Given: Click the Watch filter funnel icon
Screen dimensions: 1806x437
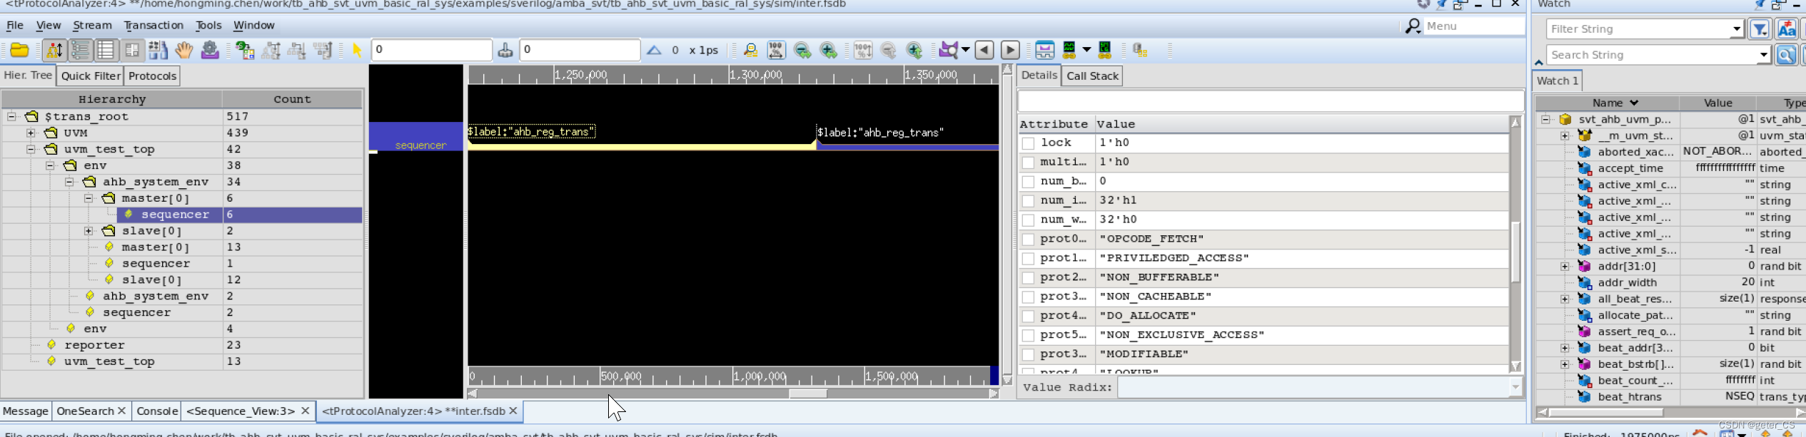Looking at the screenshot, I should pos(1760,29).
